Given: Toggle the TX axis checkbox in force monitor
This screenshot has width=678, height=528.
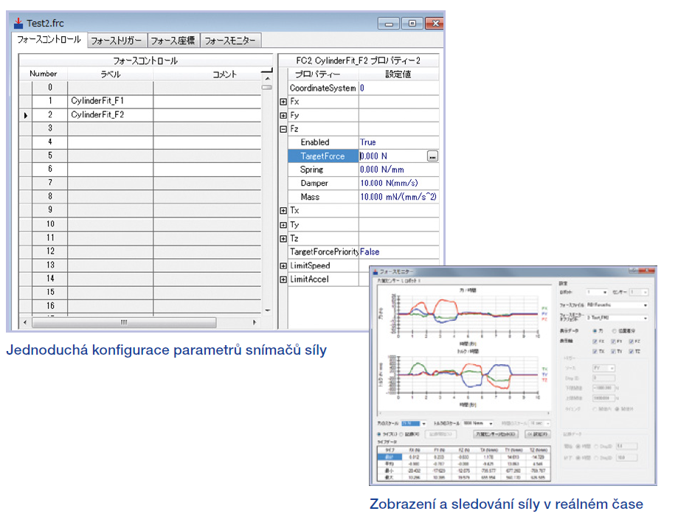Looking at the screenshot, I should tap(595, 352).
